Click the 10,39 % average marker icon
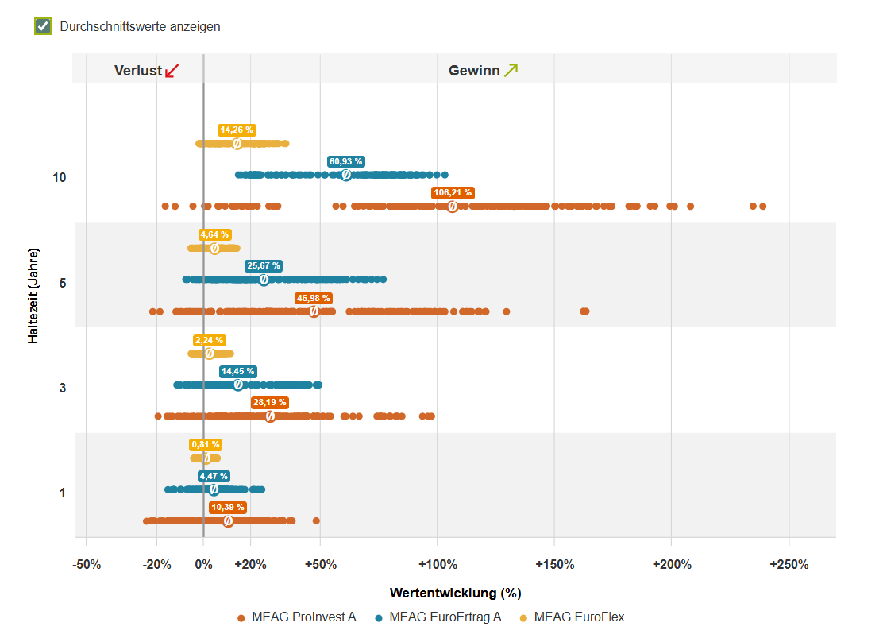 point(228,521)
